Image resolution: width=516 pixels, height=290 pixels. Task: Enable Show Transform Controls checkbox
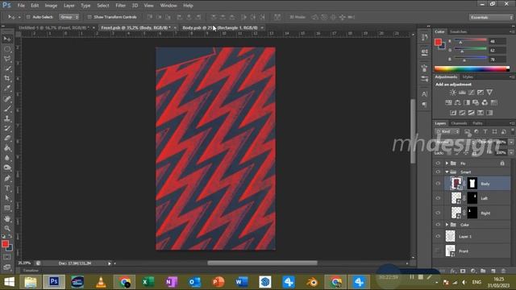89,17
